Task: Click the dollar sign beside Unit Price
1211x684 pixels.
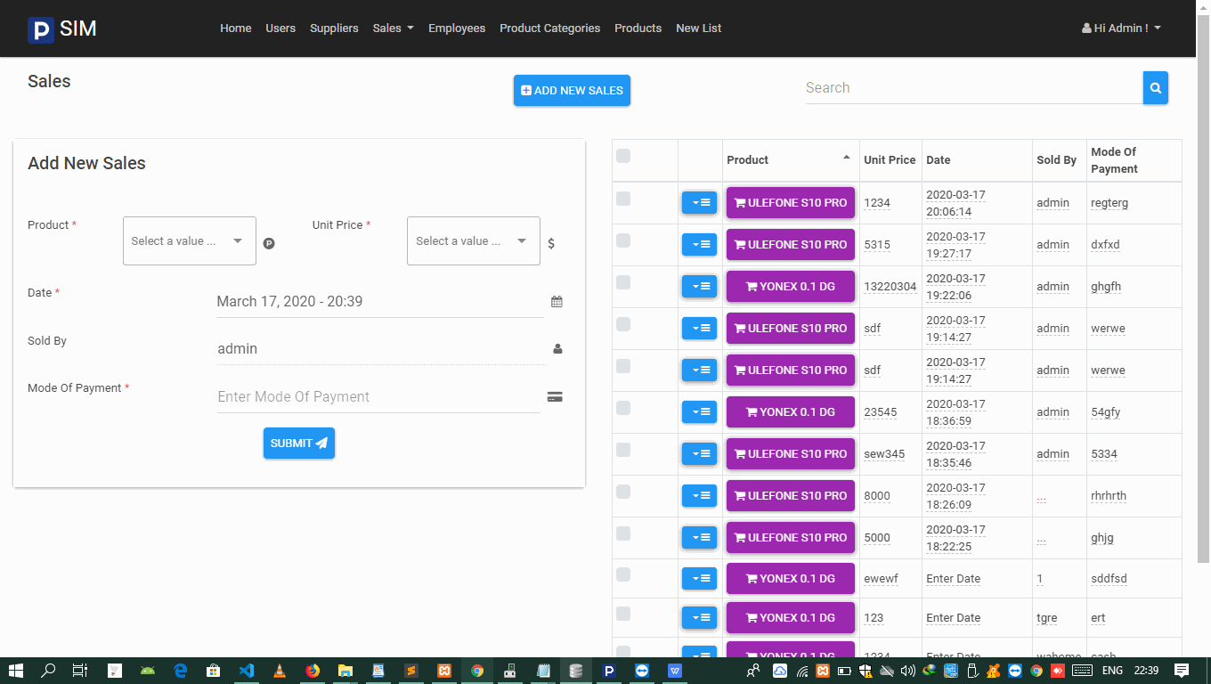Action: coord(551,243)
